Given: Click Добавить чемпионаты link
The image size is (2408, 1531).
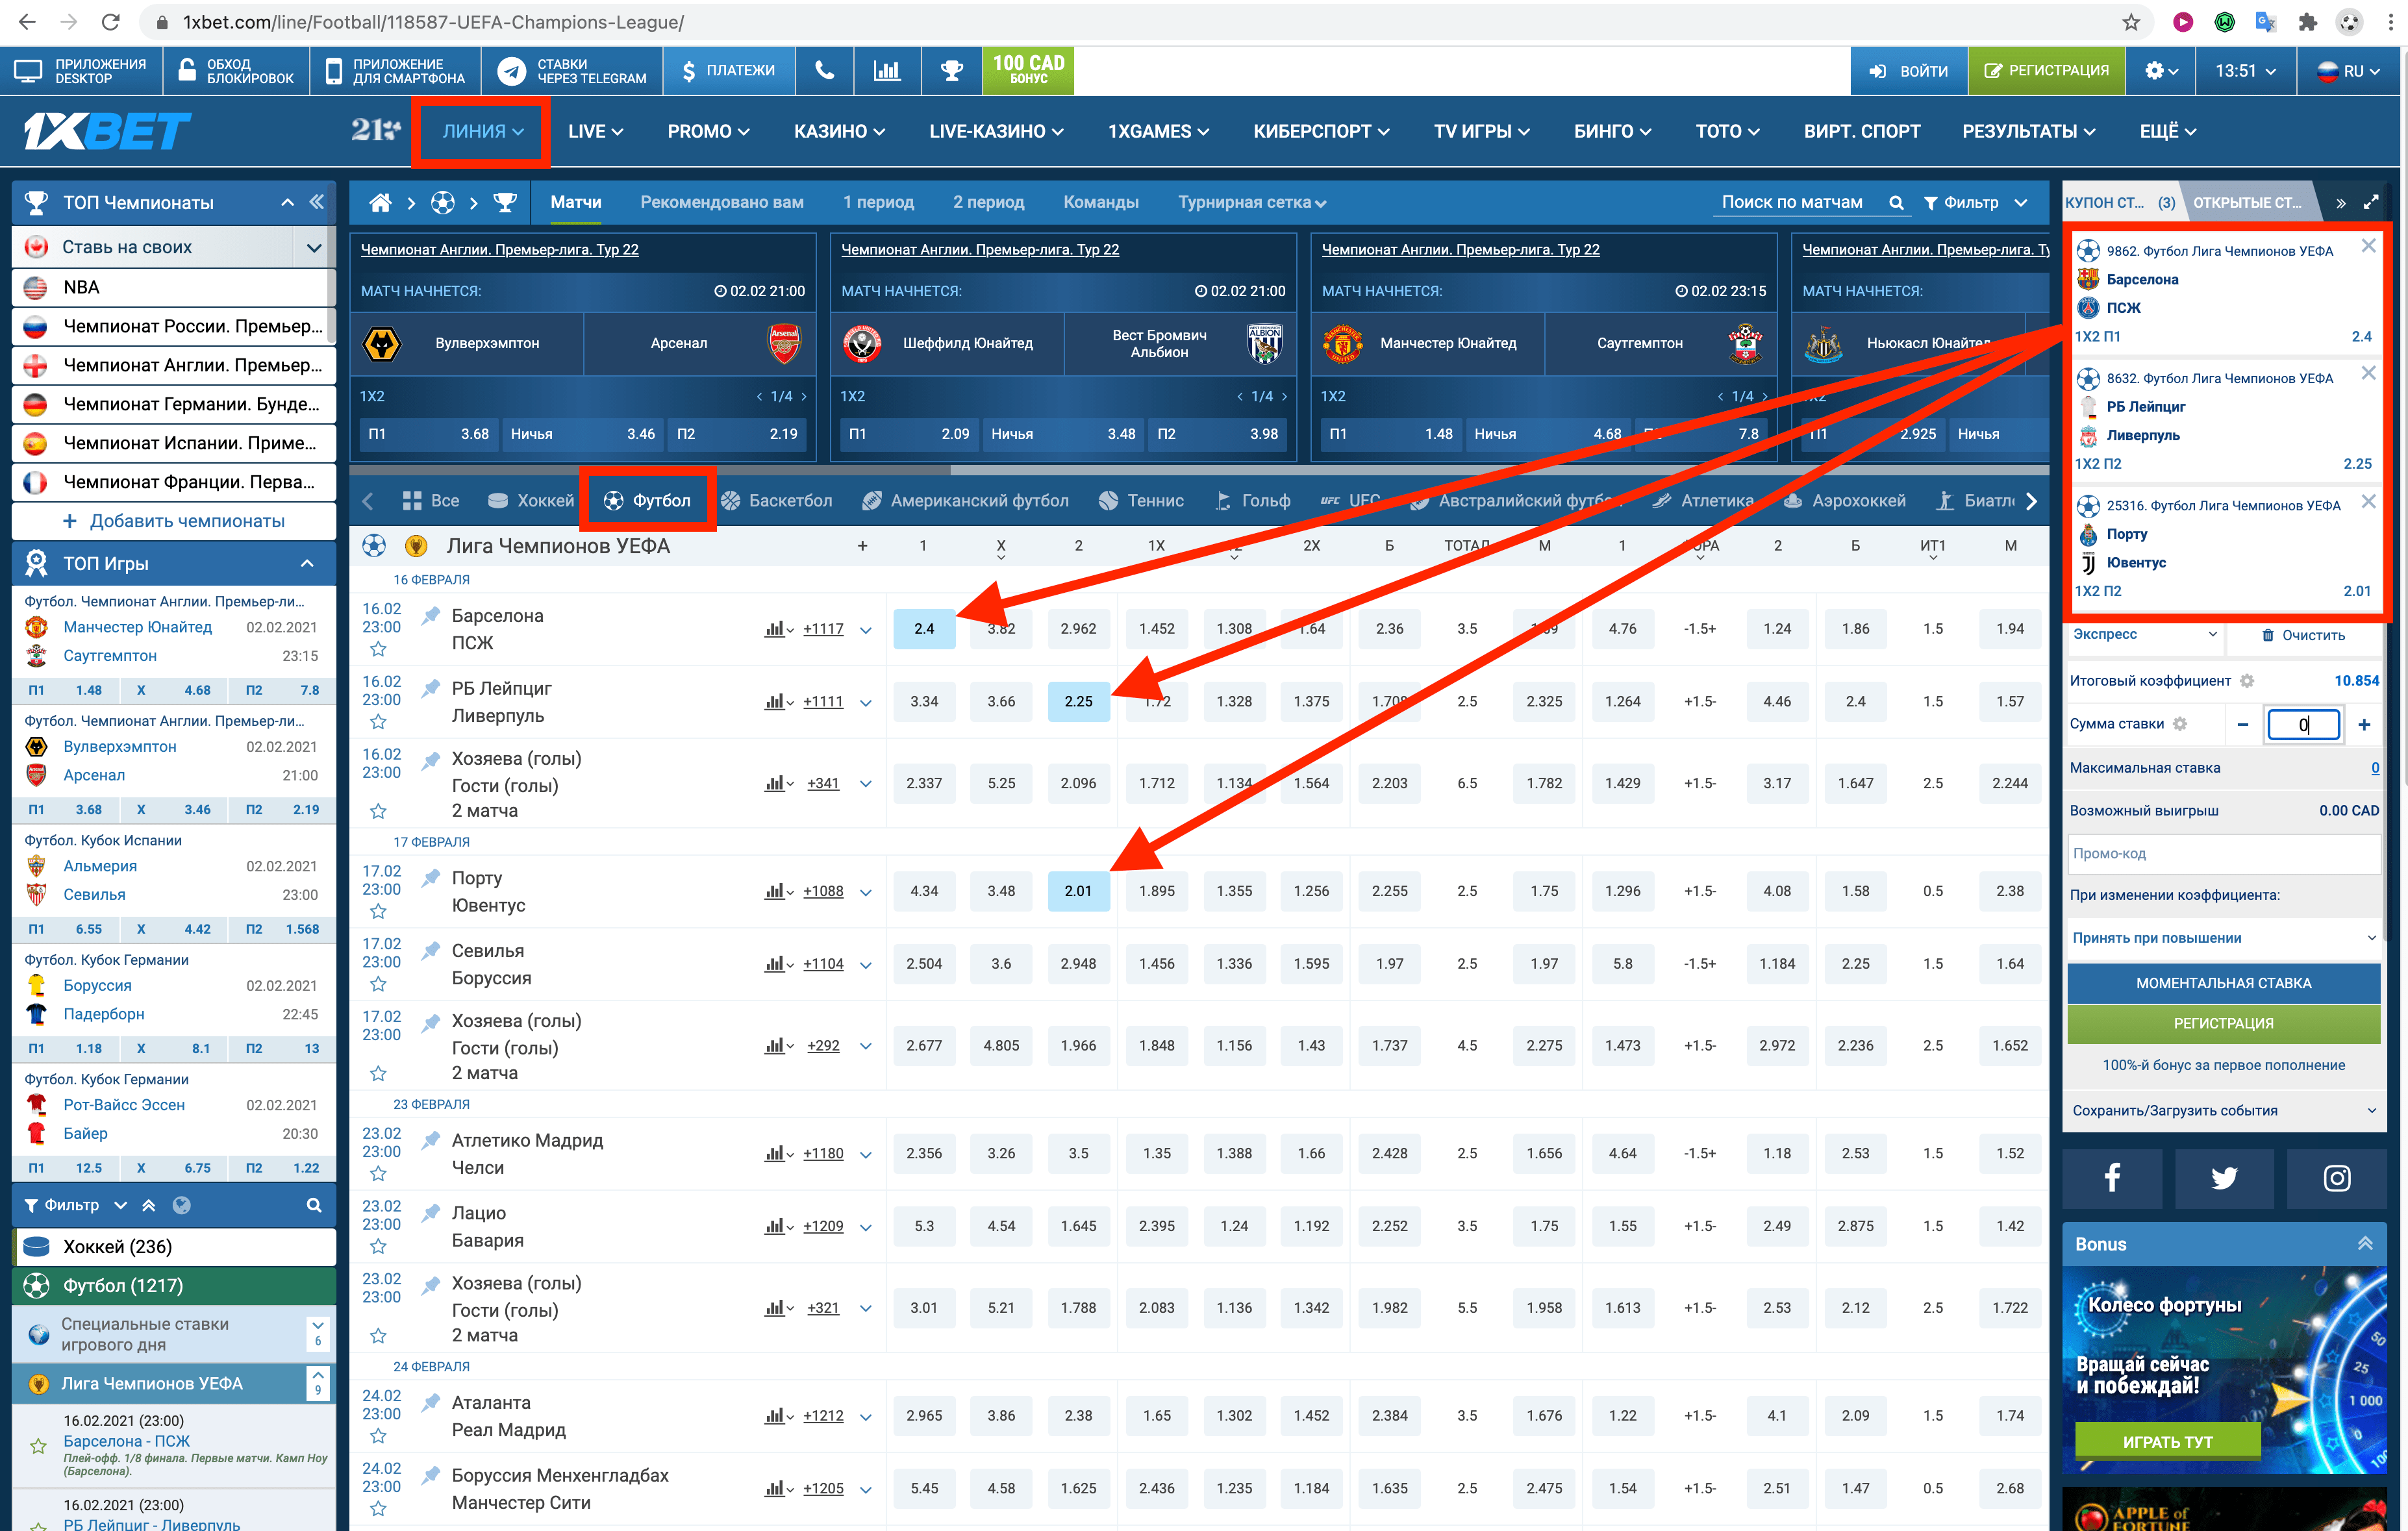Looking at the screenshot, I should tap(174, 521).
